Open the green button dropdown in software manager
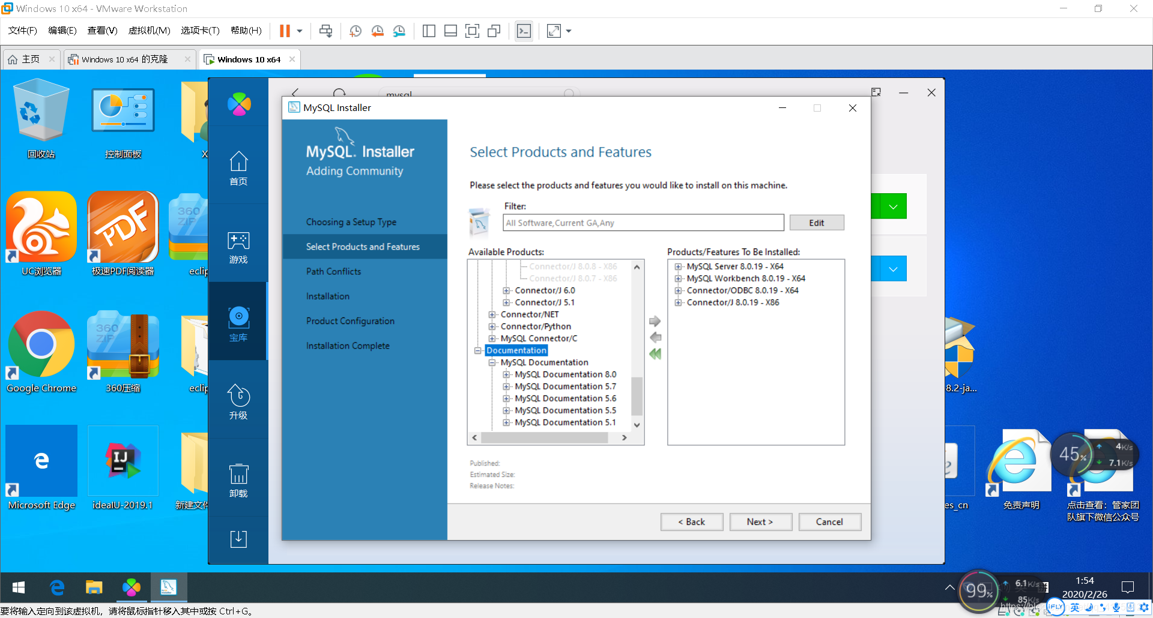 tap(893, 206)
